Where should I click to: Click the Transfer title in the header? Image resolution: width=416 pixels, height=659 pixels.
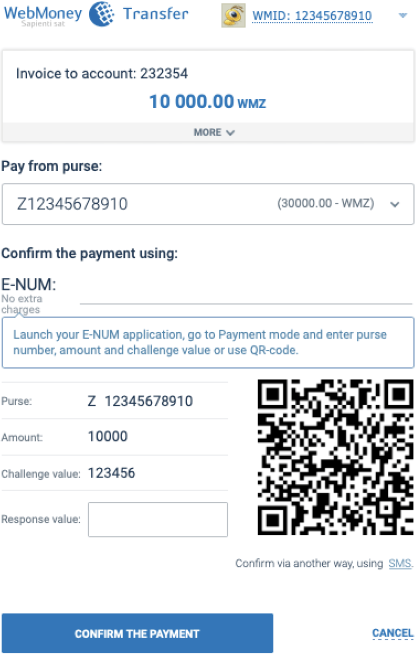point(155,14)
